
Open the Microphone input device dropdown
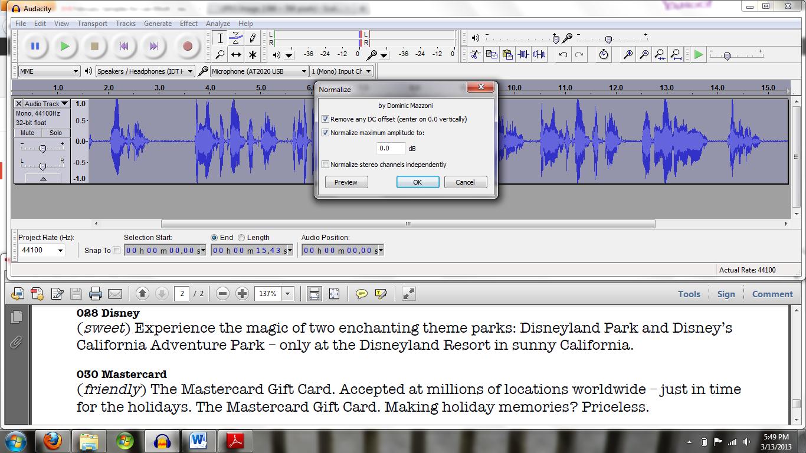pyautogui.click(x=258, y=71)
